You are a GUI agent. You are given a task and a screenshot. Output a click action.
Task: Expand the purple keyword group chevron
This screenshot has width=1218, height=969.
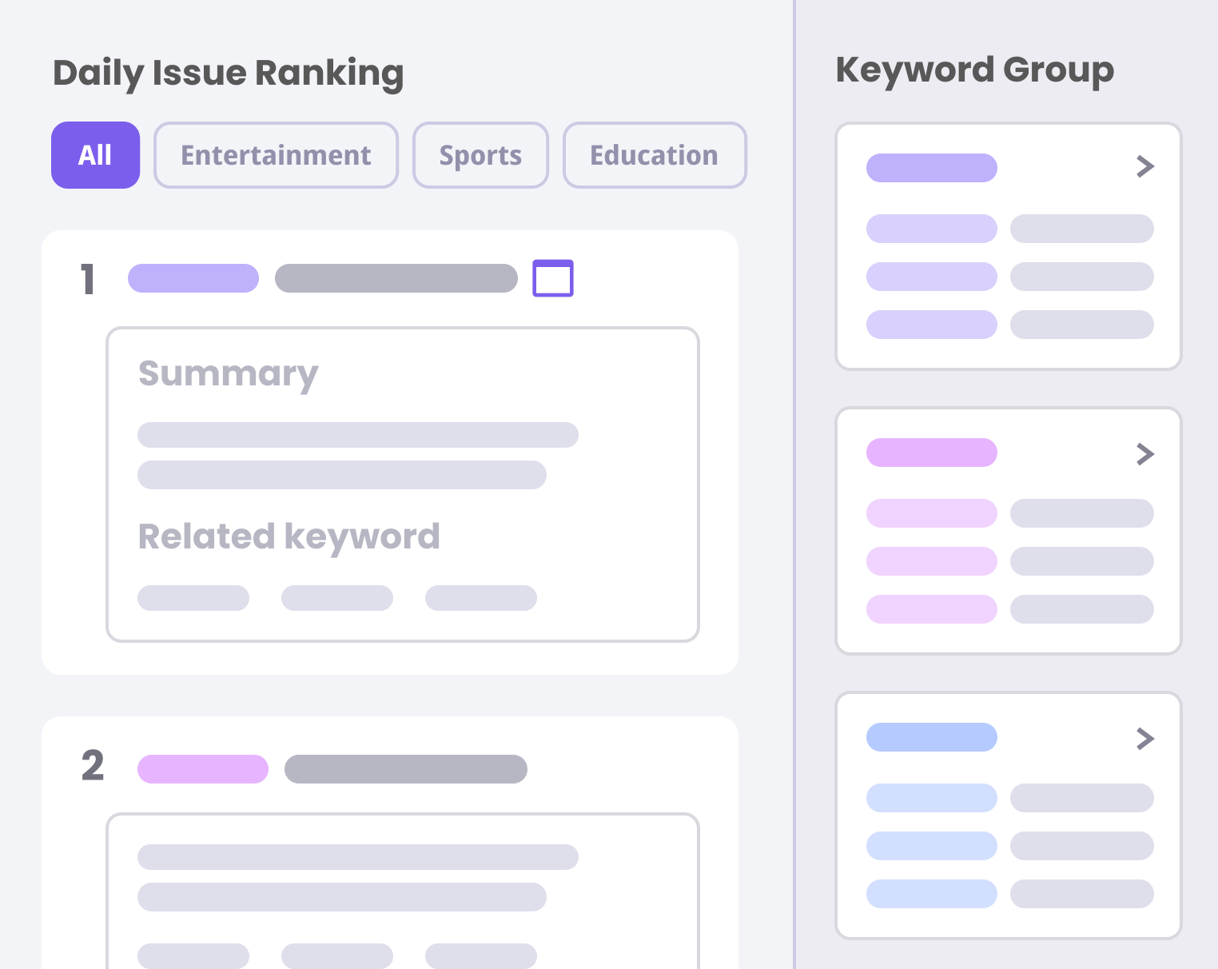click(x=1145, y=166)
